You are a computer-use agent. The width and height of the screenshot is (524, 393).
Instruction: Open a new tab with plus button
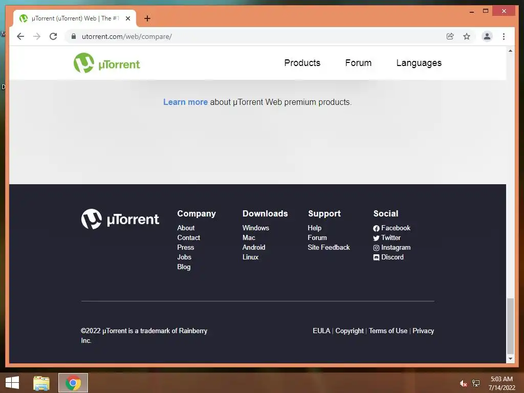click(147, 18)
